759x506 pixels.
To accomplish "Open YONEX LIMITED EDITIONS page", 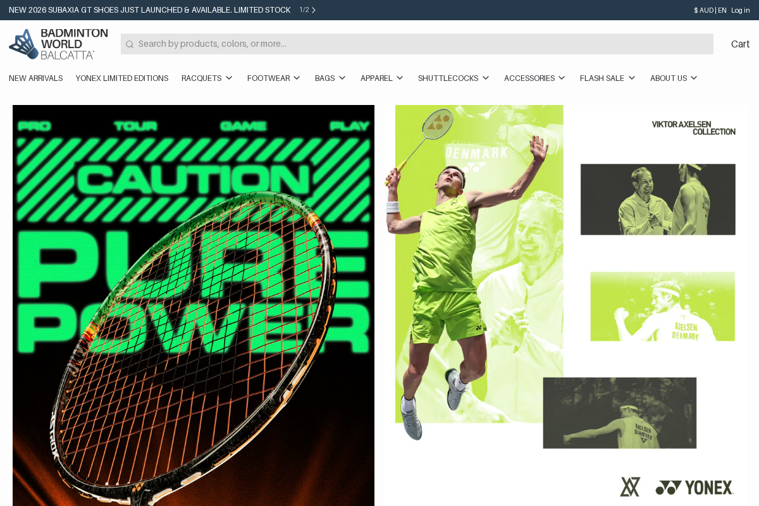I will tap(122, 78).
